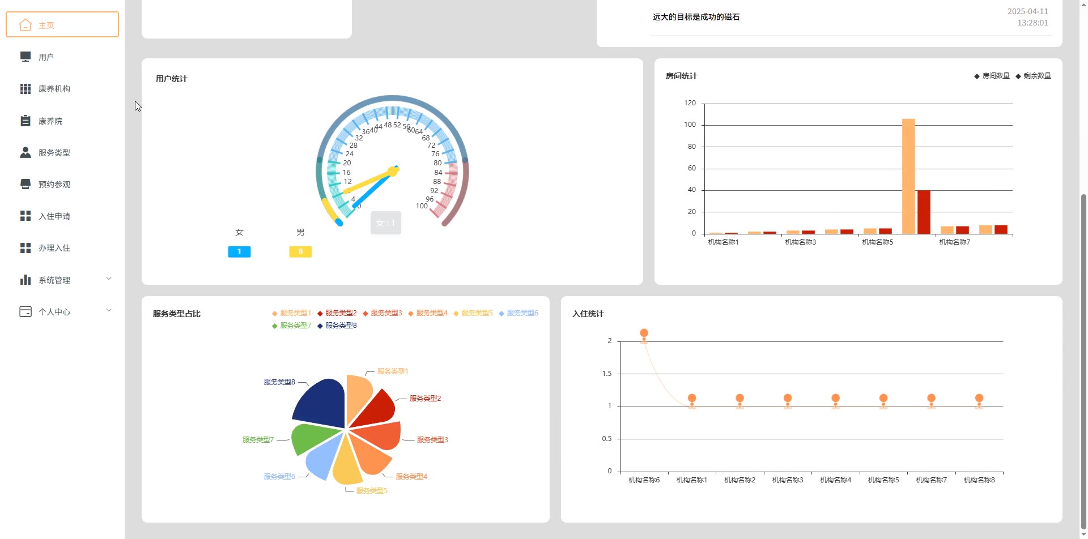Click the tallest orange bar in 房间统计

[908, 176]
